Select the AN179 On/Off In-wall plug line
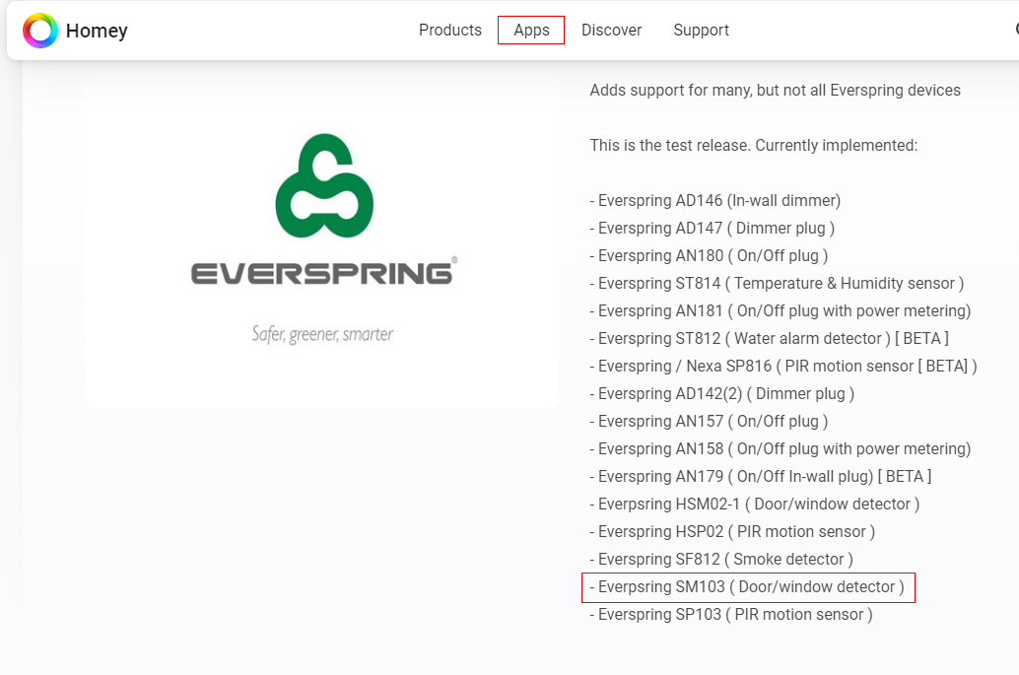Image resolution: width=1019 pixels, height=675 pixels. 761,477
